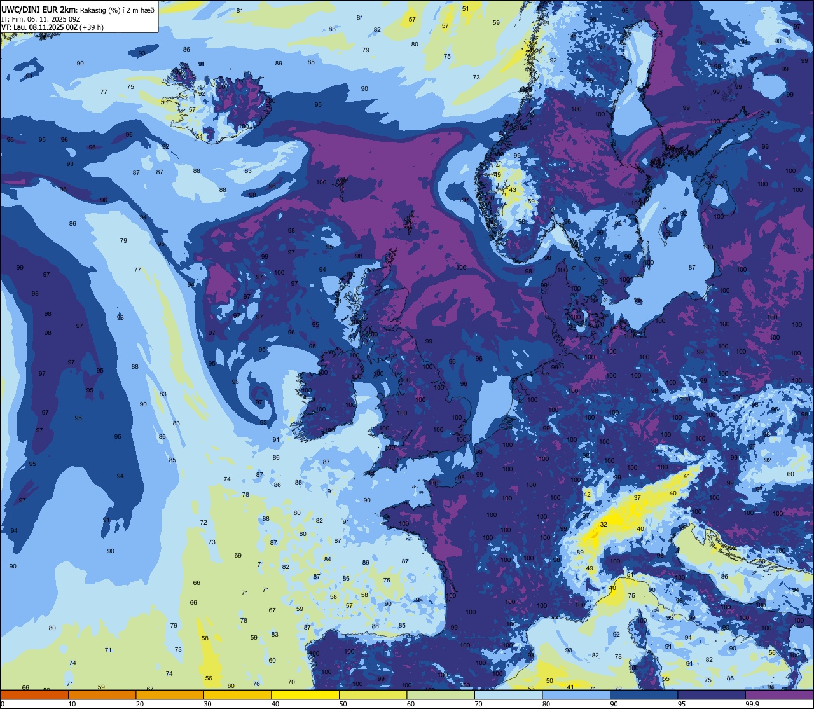The image size is (814, 709).
Task: Click the 'IT: Fim. 06. 11. 2025 09Z' line
Action: (x=41, y=18)
